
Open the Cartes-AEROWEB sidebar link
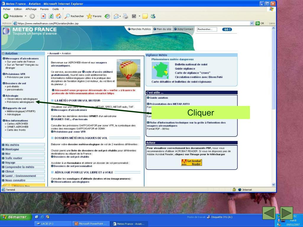click(17, 124)
